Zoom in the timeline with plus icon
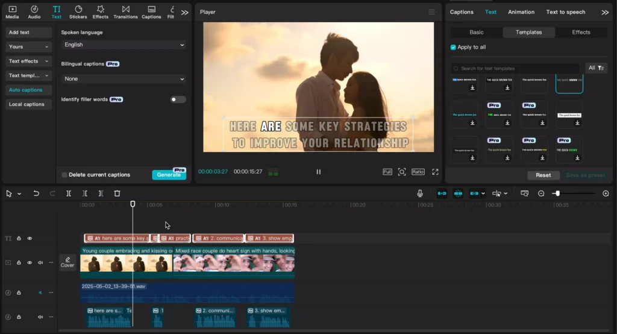Screen dimensions: 617x334 [606, 194]
